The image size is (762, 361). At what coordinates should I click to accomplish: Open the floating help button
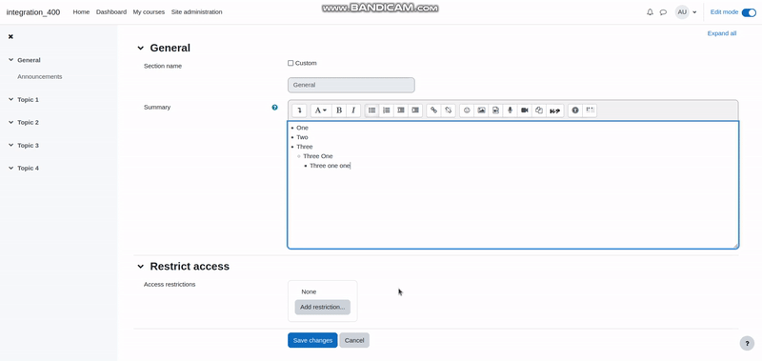tap(747, 343)
